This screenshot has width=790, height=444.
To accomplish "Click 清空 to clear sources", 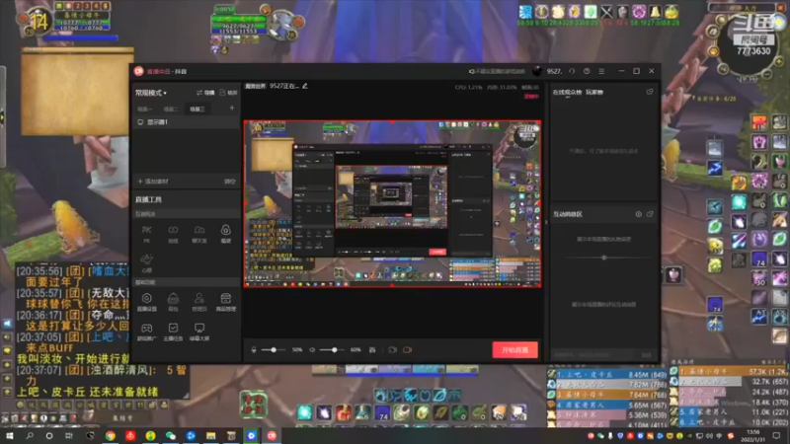I will point(230,182).
